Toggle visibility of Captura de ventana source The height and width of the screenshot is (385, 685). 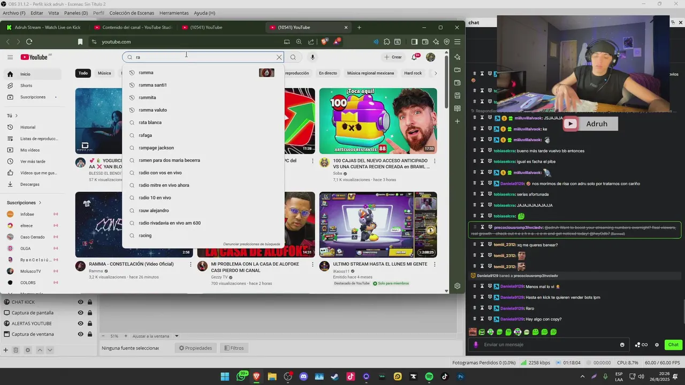tap(81, 334)
